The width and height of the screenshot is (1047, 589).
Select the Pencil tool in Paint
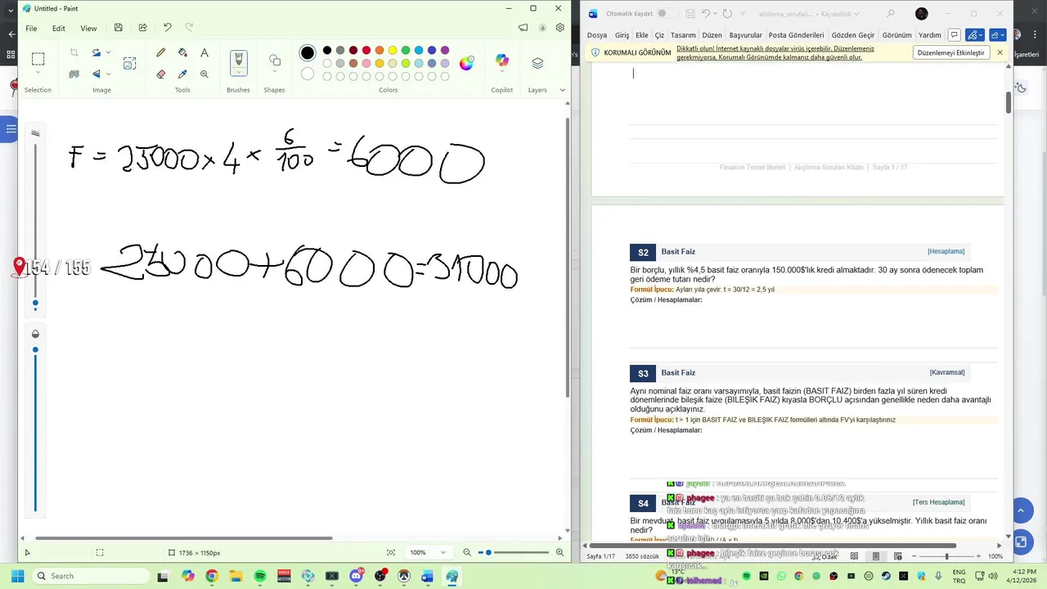click(x=160, y=52)
